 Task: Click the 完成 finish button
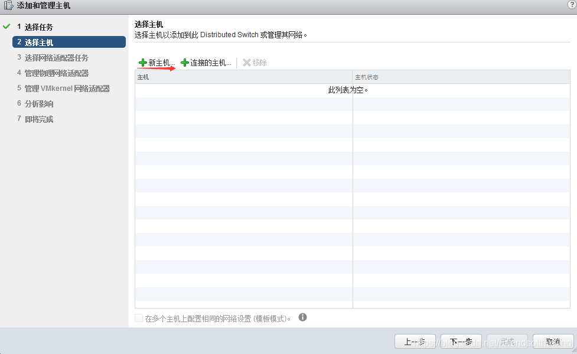[507, 342]
